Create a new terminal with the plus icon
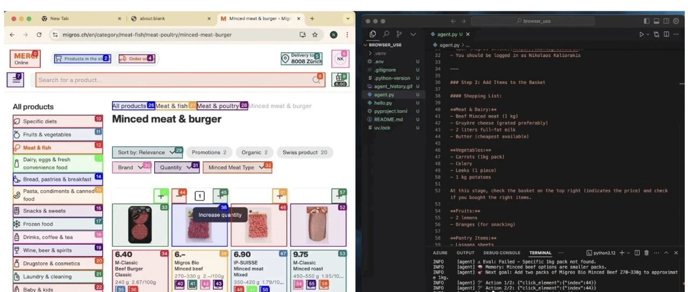This screenshot has width=688, height=292. pyautogui.click(x=622, y=253)
